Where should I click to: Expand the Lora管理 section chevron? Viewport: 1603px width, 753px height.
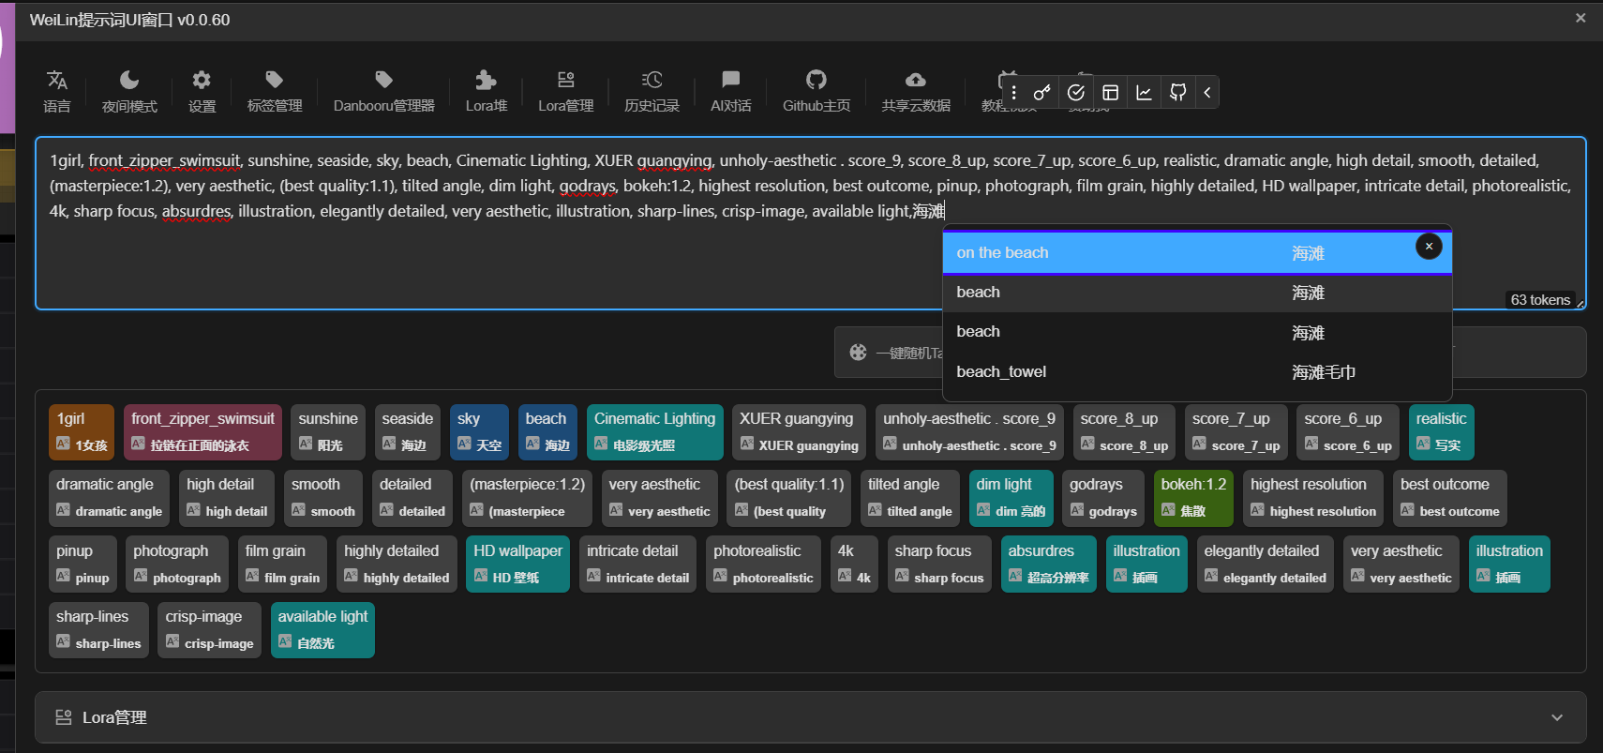click(1557, 717)
